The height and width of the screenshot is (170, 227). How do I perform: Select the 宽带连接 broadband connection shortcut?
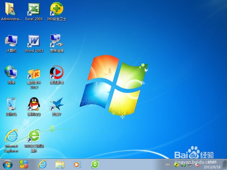tap(57, 43)
